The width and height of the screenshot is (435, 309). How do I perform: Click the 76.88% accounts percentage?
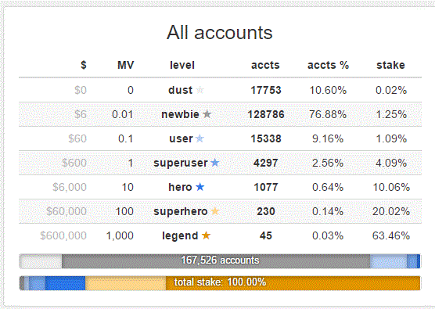click(328, 114)
